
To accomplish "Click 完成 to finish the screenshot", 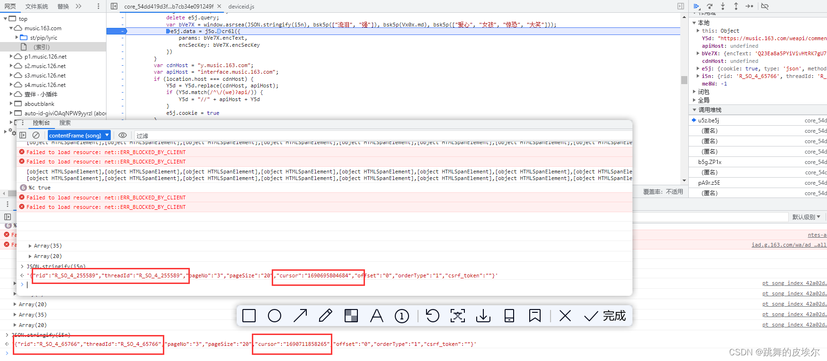I will (x=605, y=316).
